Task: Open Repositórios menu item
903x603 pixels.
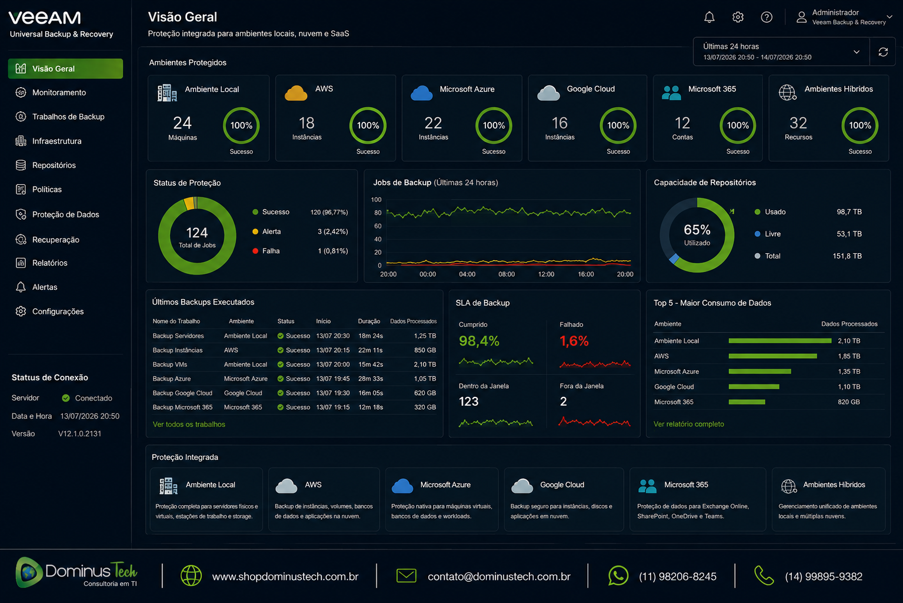Action: (54, 165)
